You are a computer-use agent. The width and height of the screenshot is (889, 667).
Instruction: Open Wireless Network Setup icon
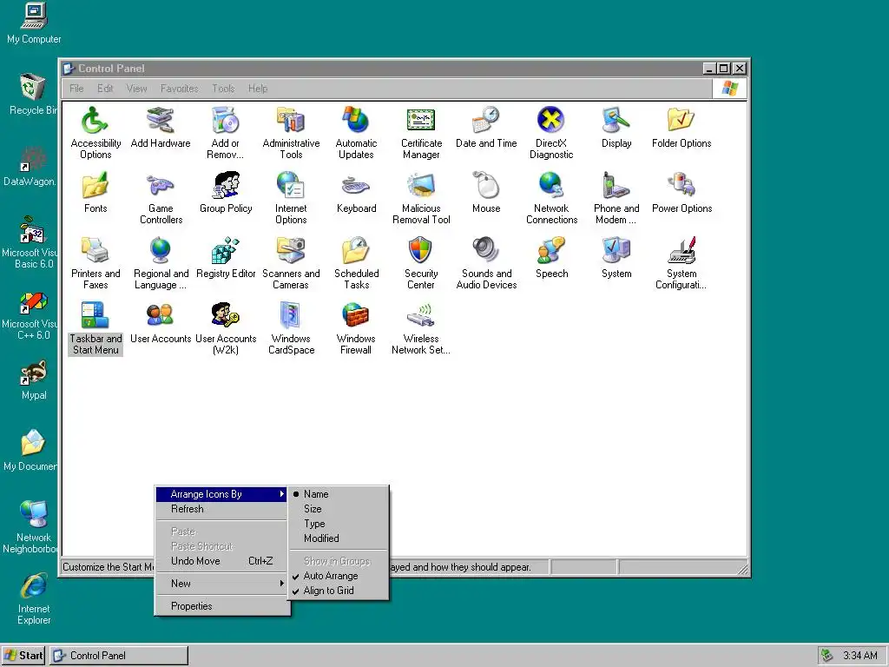pyautogui.click(x=421, y=316)
